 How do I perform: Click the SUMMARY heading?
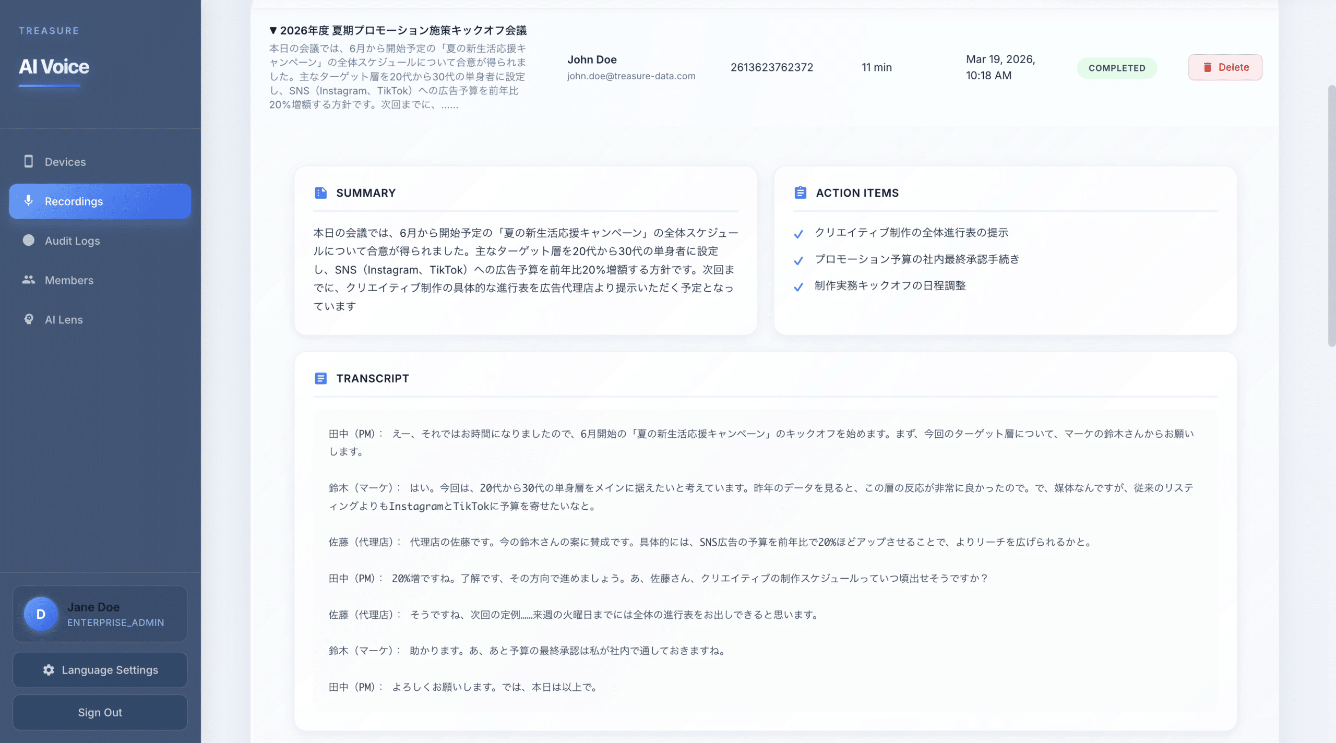click(x=366, y=193)
